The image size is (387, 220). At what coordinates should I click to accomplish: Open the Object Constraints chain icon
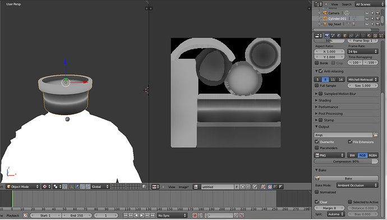(x=351, y=36)
